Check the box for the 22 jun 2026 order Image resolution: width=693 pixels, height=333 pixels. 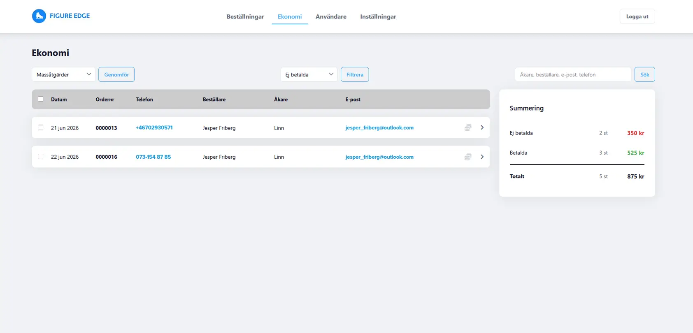(40, 156)
